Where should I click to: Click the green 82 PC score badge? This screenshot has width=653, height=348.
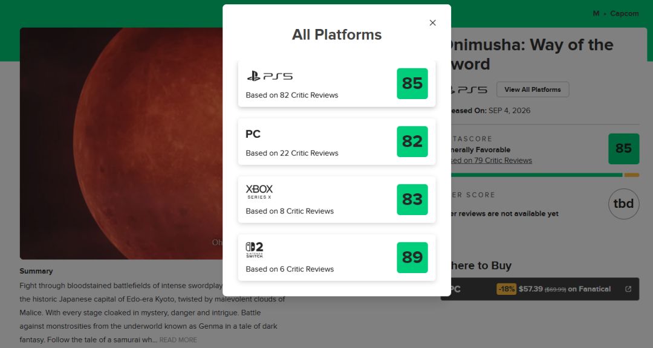point(412,141)
